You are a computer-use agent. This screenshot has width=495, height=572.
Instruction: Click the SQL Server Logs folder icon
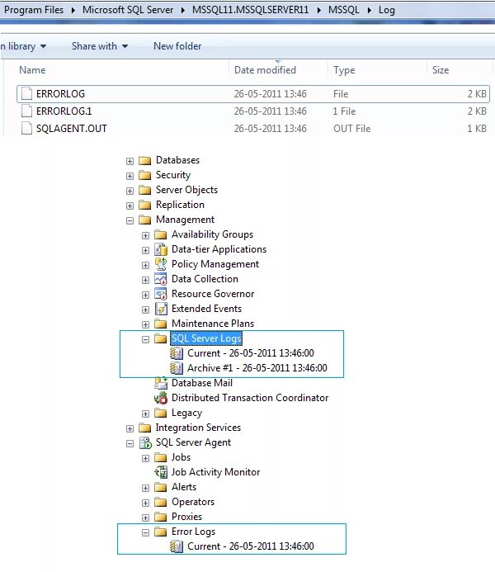[160, 338]
